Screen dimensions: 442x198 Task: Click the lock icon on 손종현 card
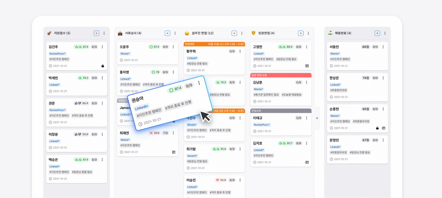tap(377, 128)
